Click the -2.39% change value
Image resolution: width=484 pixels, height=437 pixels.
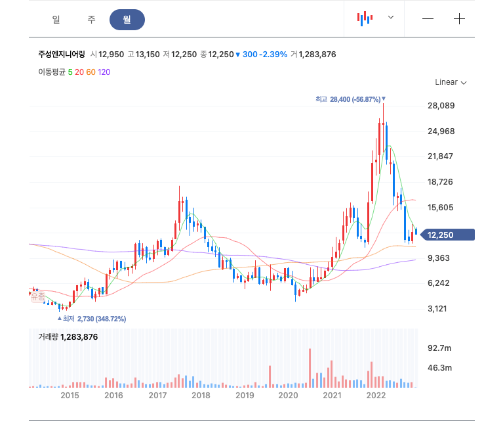[273, 55]
